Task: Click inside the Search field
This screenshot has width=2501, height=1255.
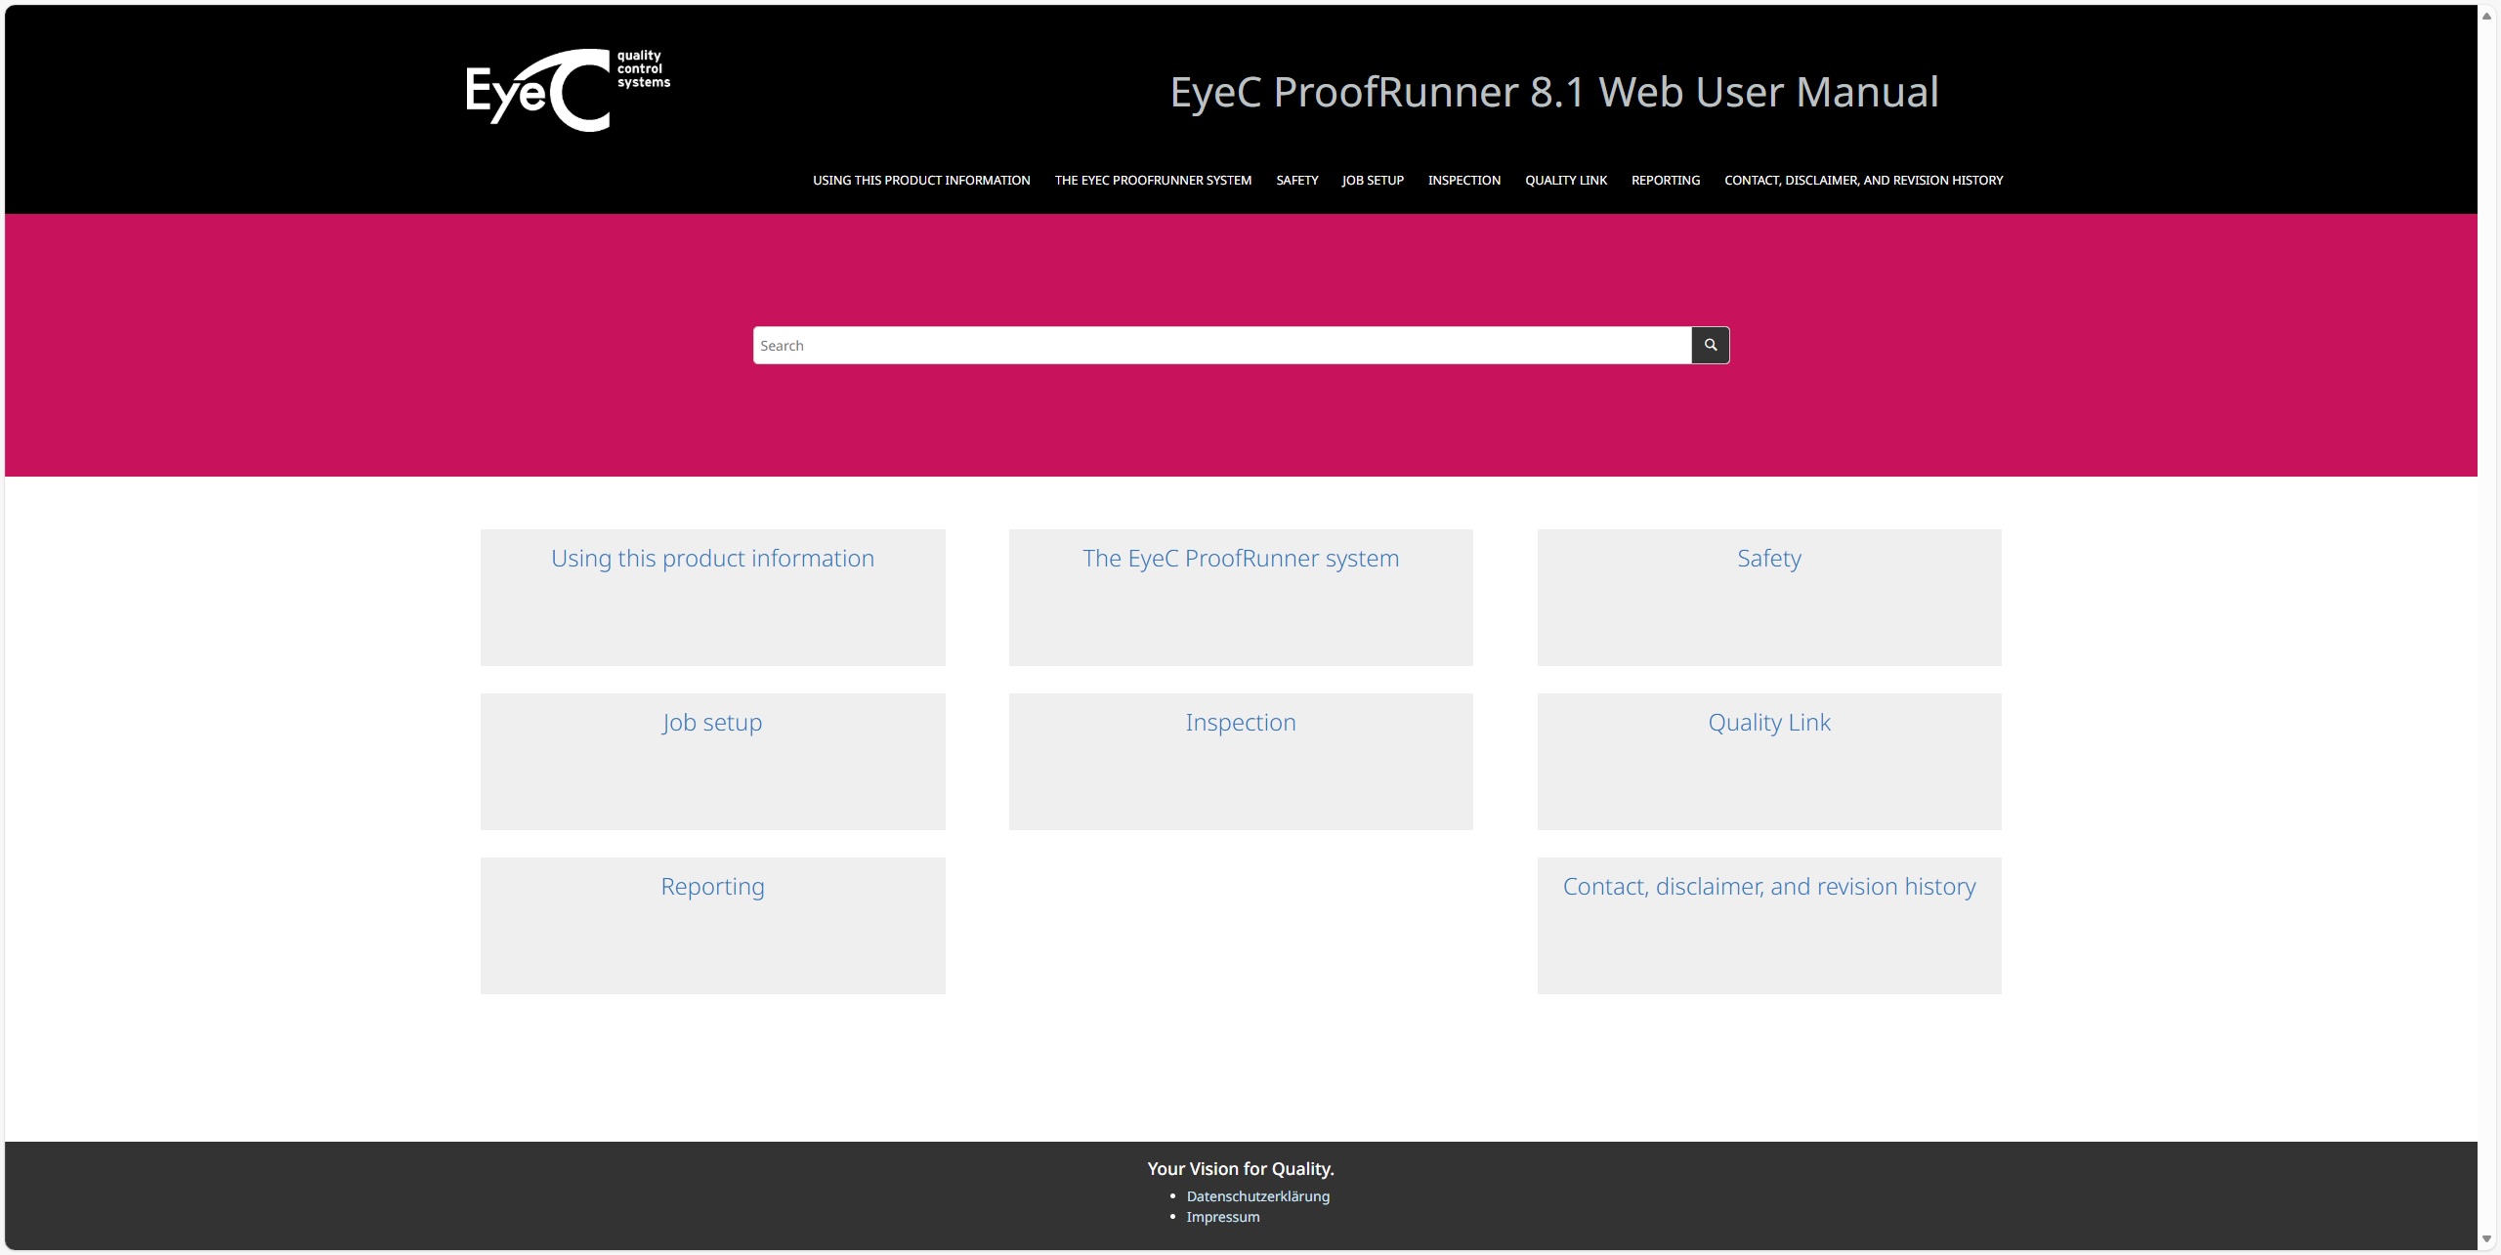Action: pyautogui.click(x=1221, y=345)
